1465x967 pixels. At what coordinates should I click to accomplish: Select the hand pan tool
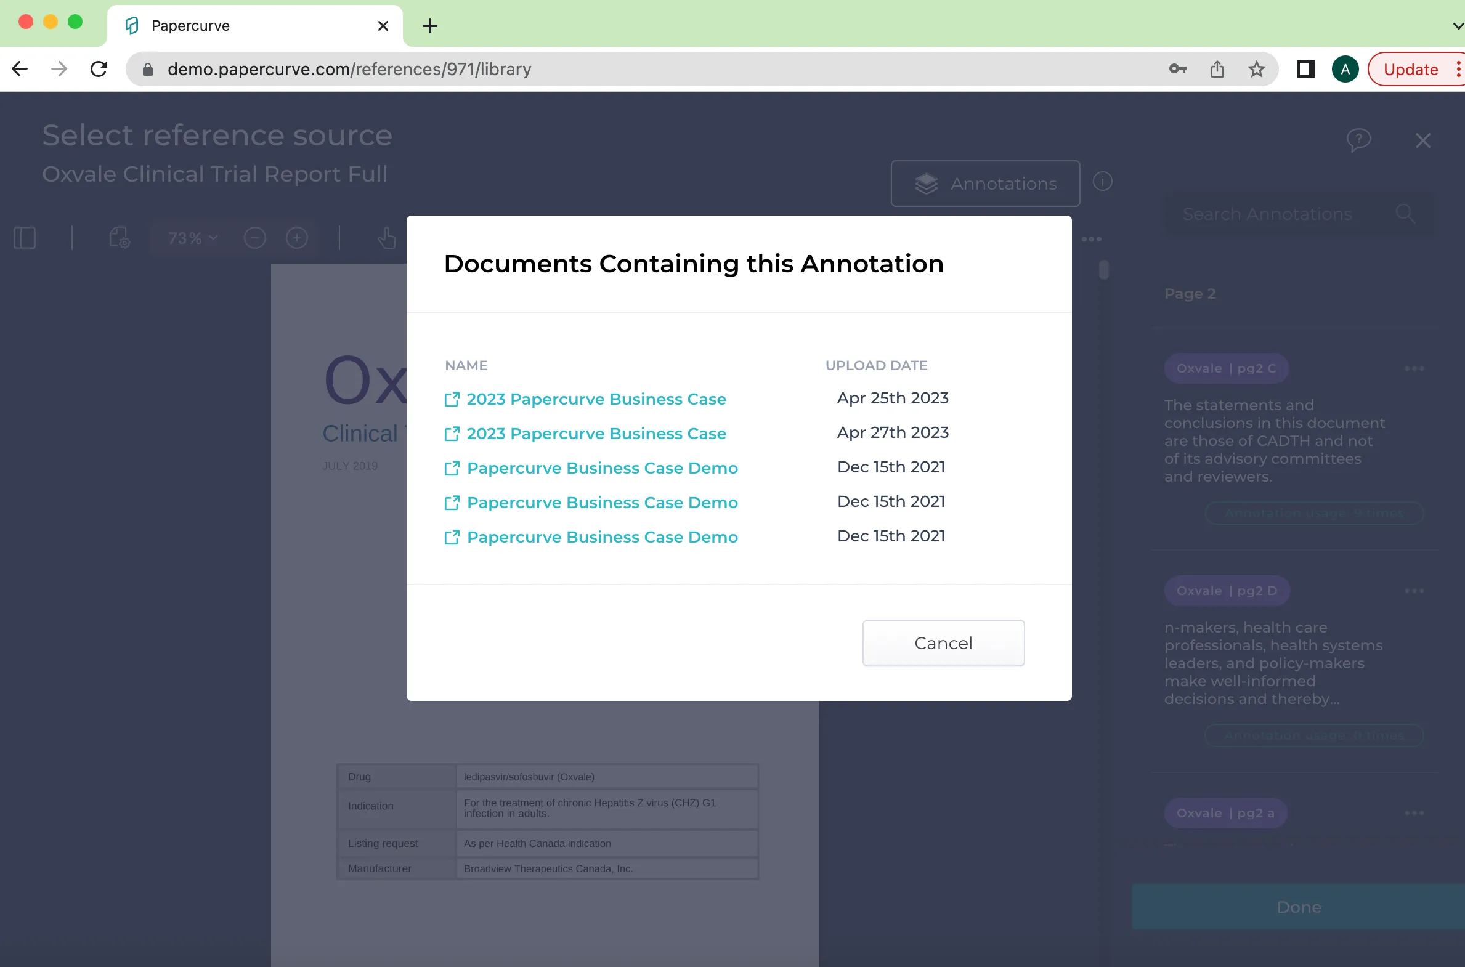387,237
